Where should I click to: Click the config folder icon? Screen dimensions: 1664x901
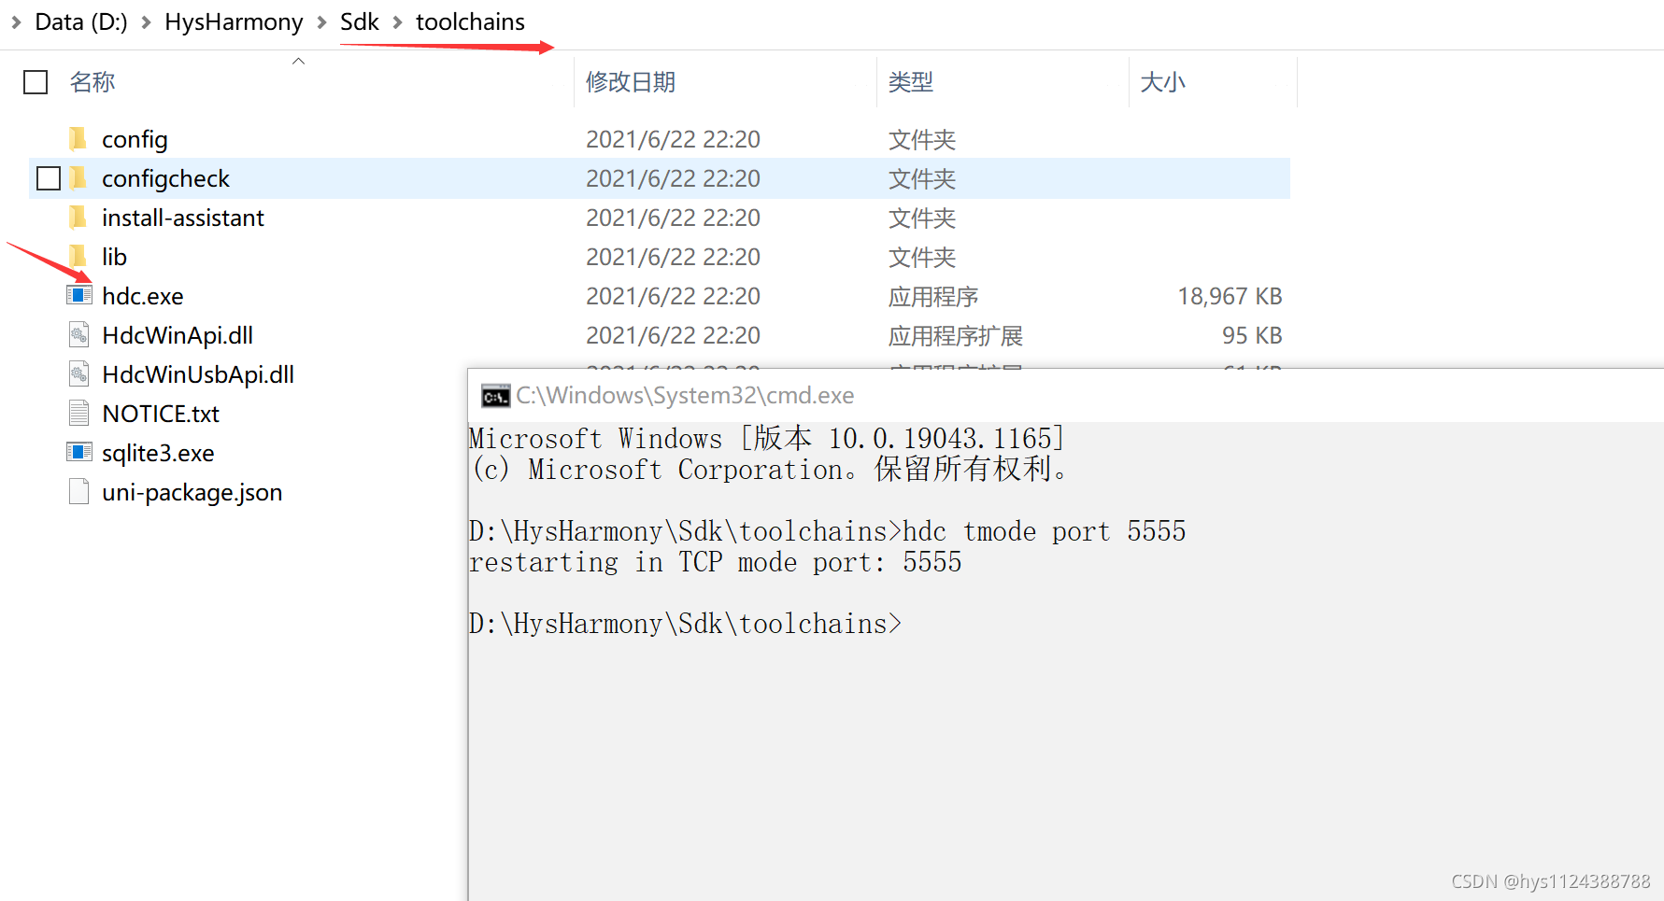coord(78,139)
